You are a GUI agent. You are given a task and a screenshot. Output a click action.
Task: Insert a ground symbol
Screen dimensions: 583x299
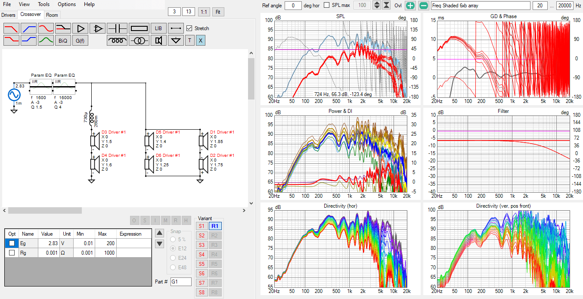pyautogui.click(x=176, y=40)
